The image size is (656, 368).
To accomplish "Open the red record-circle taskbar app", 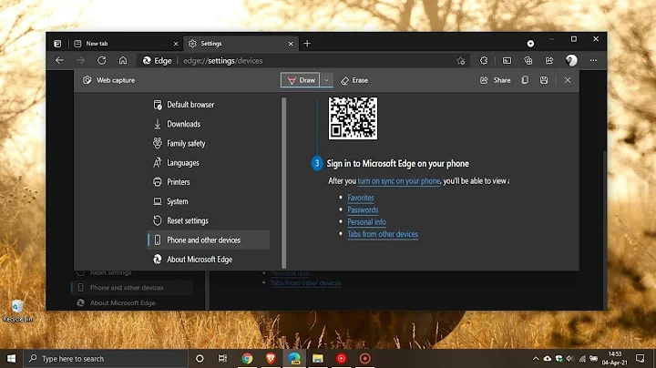I will (364, 358).
